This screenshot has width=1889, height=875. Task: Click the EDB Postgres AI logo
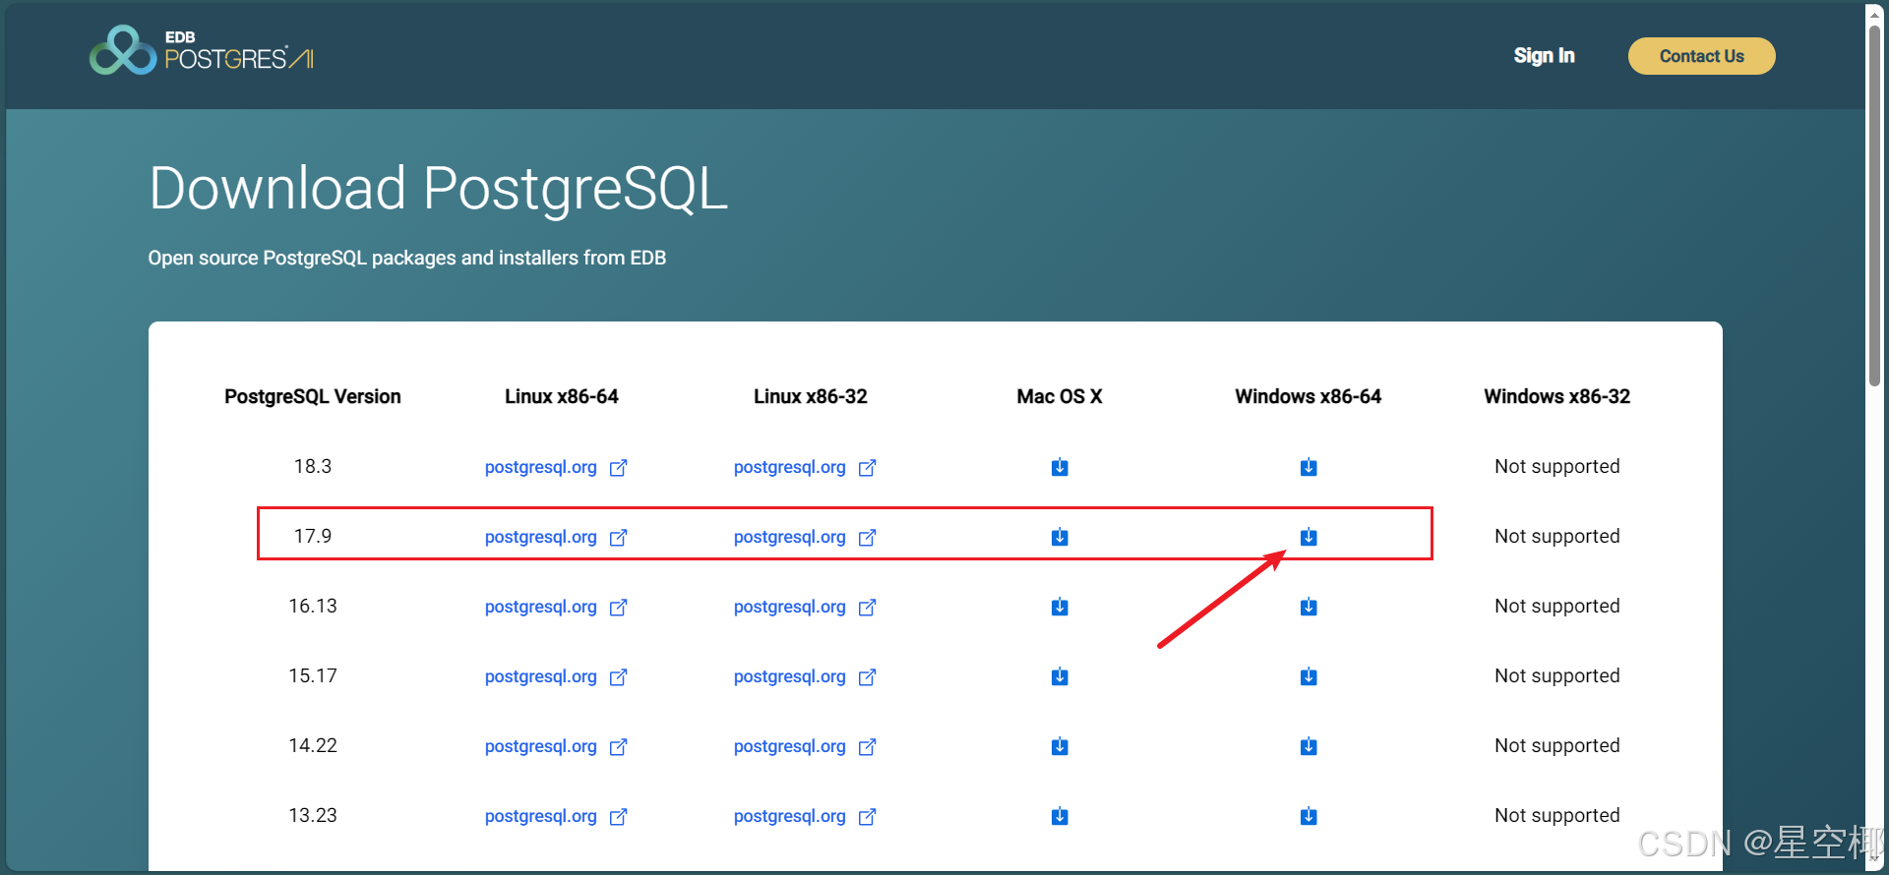pos(202,50)
